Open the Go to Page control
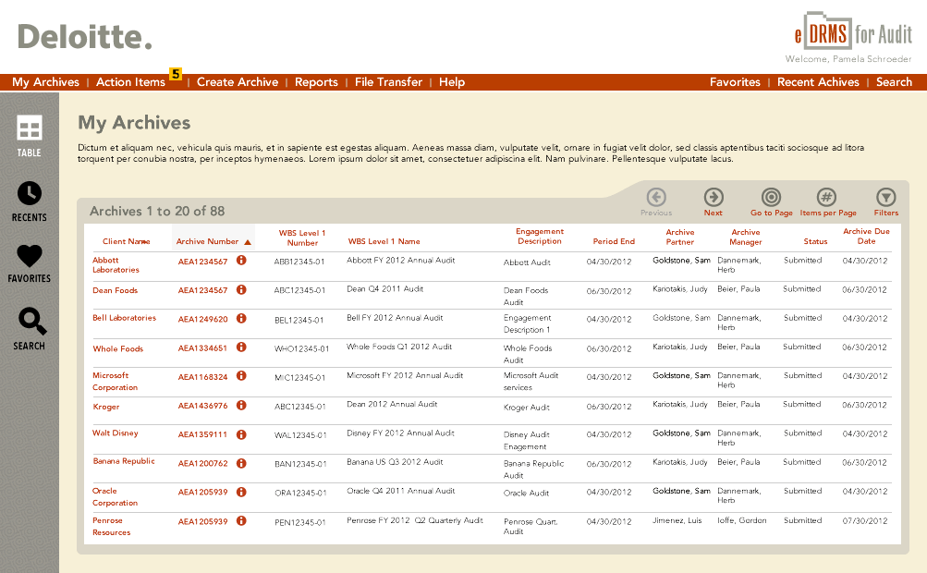 click(x=771, y=202)
